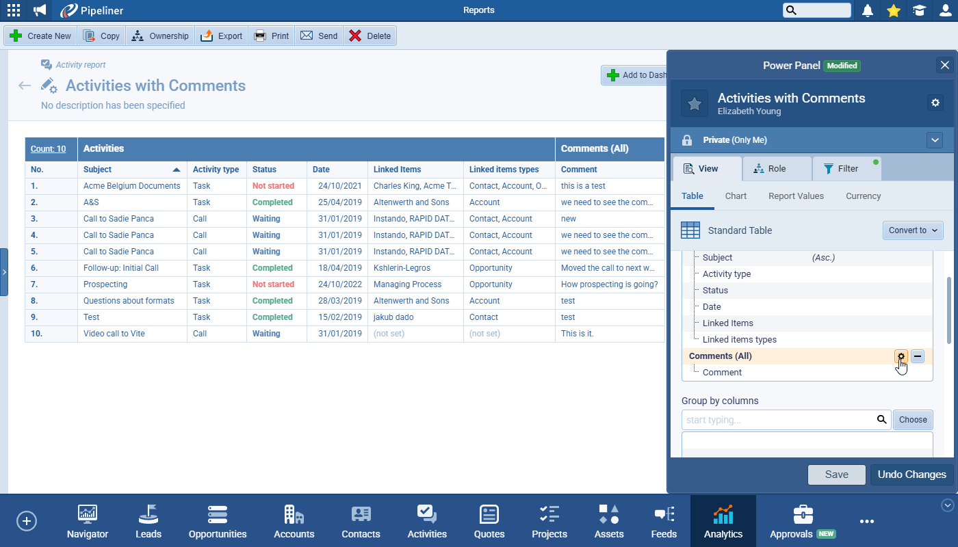The image size is (958, 547).
Task: Click Export in the toolbar
Action: tap(222, 36)
